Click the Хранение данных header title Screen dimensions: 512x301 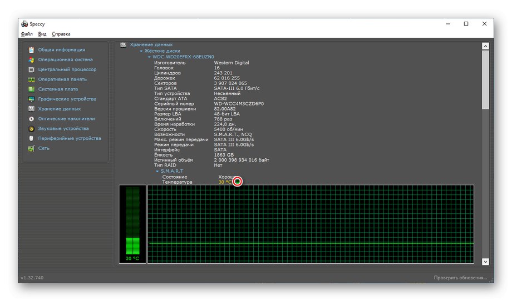point(151,44)
